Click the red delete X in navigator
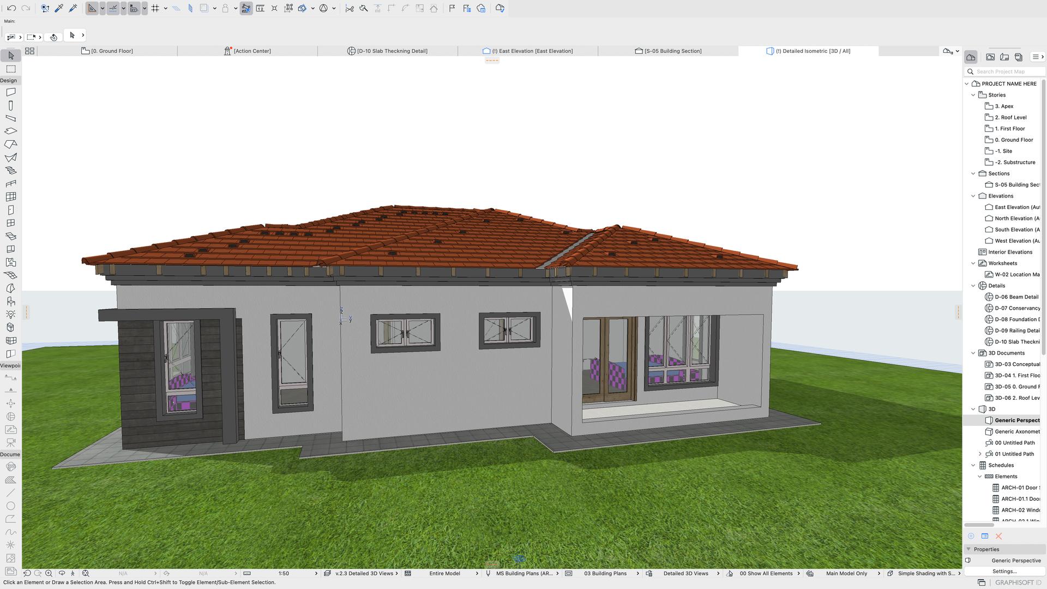1047x589 pixels. tap(998, 536)
